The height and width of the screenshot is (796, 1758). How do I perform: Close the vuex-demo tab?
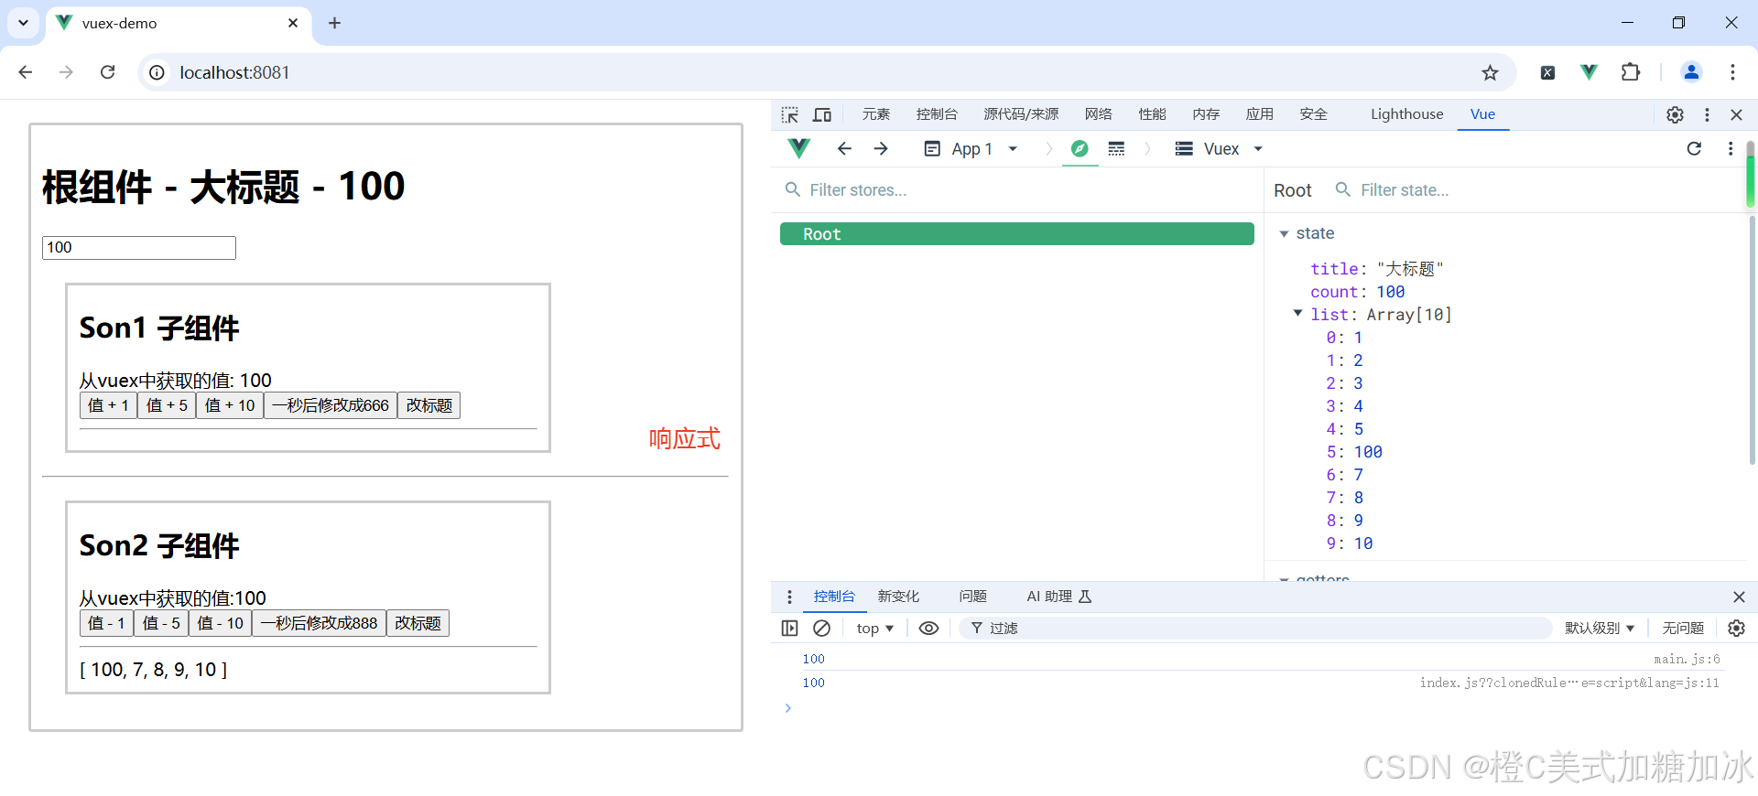pos(293,23)
